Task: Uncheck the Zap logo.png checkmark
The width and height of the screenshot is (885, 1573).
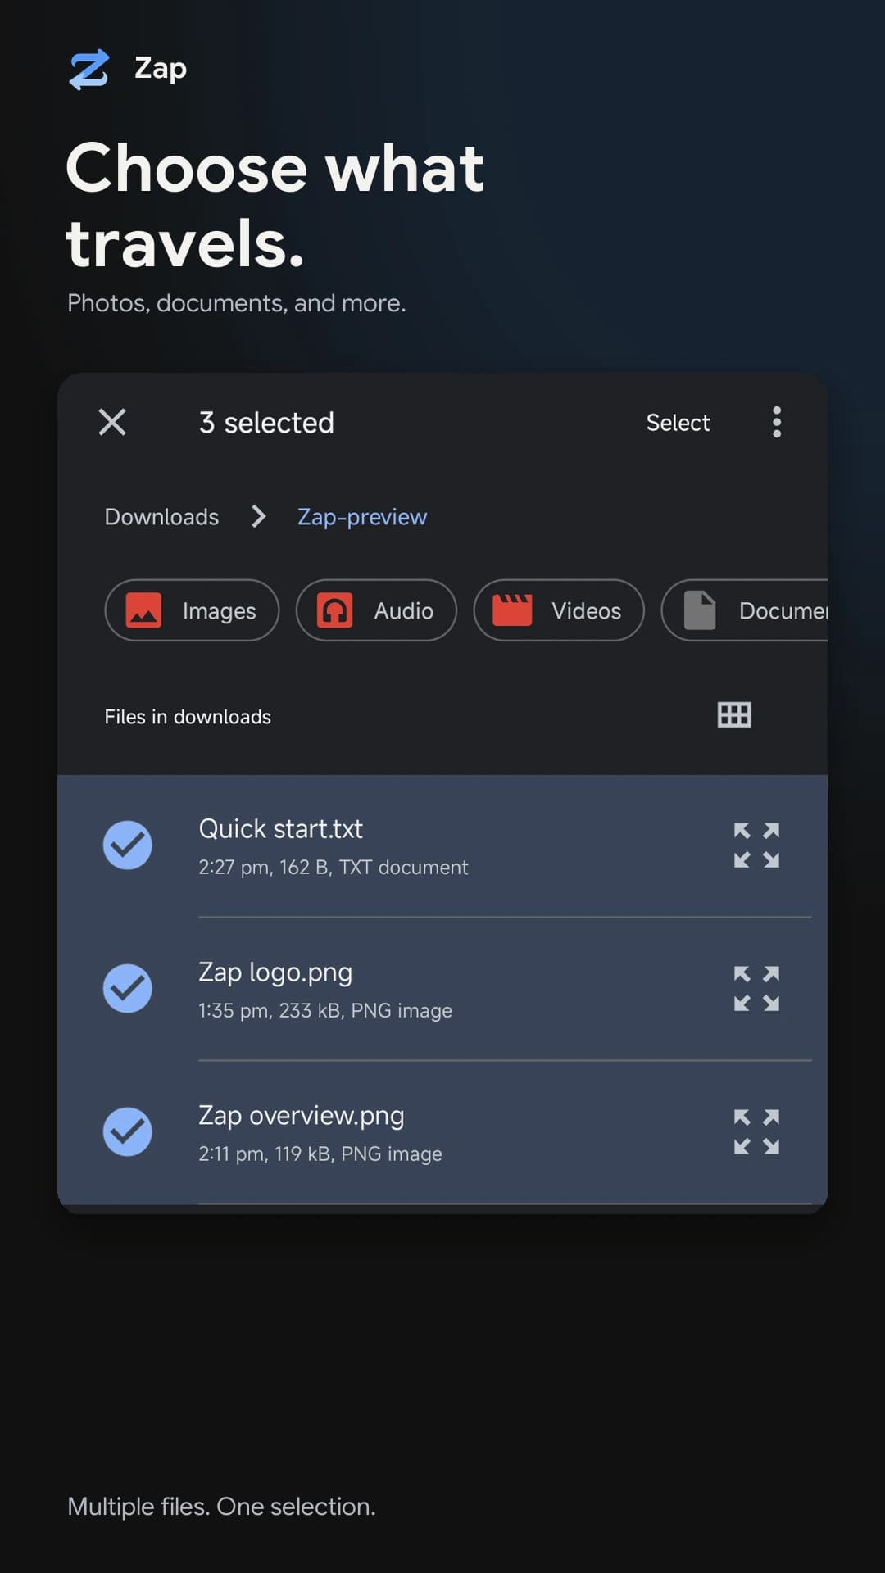Action: (x=128, y=988)
